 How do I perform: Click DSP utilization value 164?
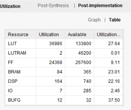tap(58, 81)
